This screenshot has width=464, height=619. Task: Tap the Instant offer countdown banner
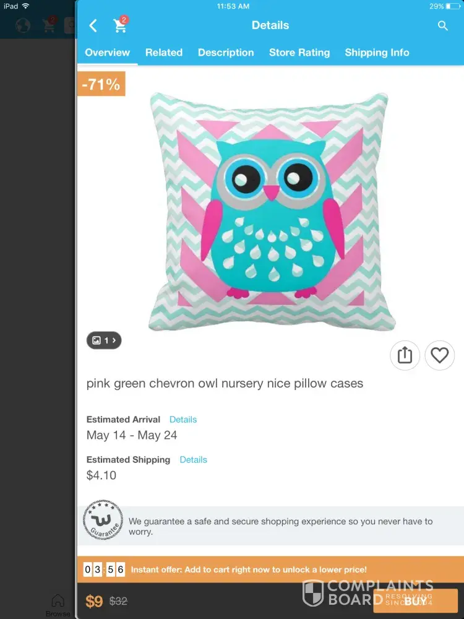(x=271, y=569)
